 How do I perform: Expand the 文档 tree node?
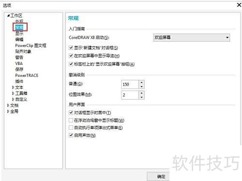click(8, 106)
